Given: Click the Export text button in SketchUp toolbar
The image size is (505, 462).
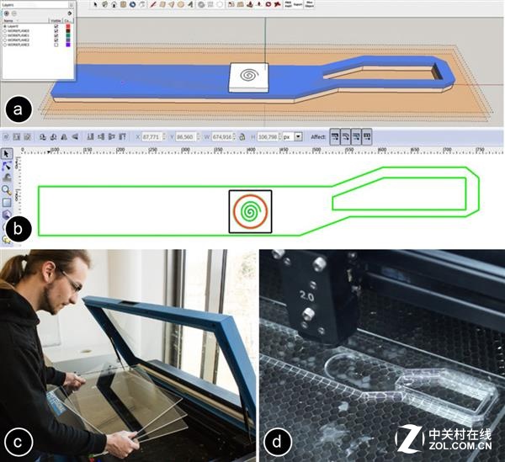Looking at the screenshot, I should click(298, 4).
